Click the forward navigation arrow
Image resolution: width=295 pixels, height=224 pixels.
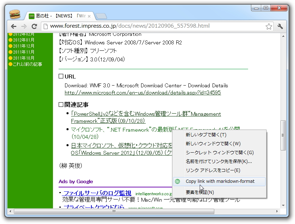coord(23,26)
